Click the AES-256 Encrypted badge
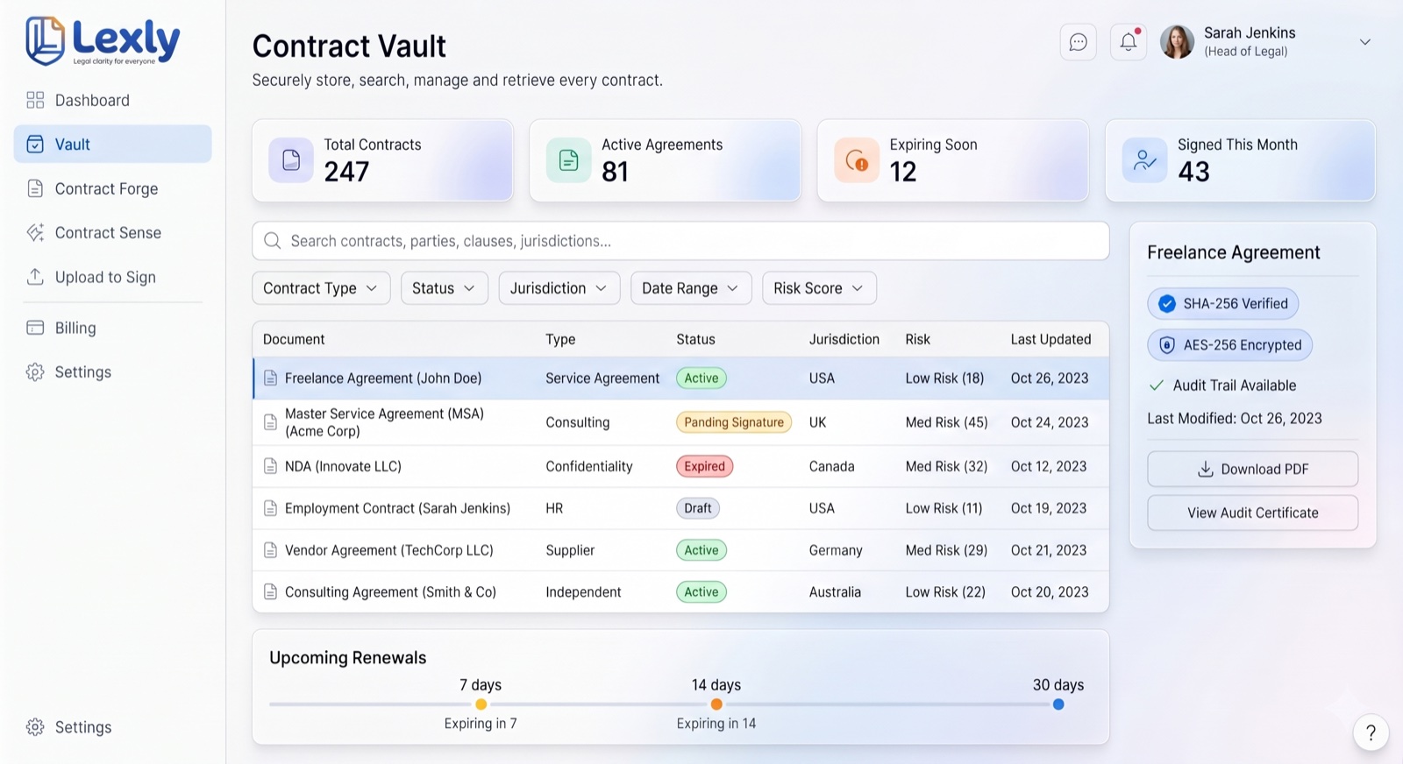Screen dimensions: 1403x764 click(x=1229, y=345)
